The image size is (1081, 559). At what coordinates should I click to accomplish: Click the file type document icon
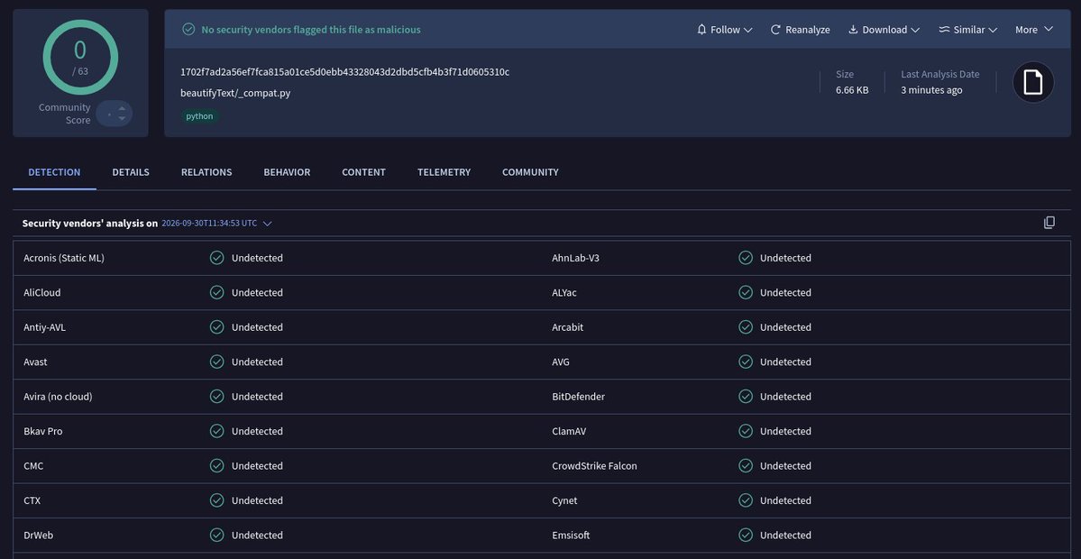pyautogui.click(x=1032, y=83)
